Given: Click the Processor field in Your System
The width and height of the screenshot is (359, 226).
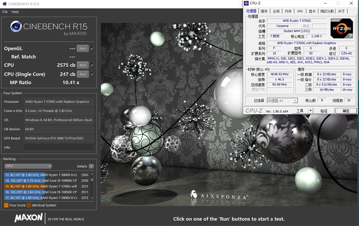Looking at the screenshot, I should [x=59, y=102].
